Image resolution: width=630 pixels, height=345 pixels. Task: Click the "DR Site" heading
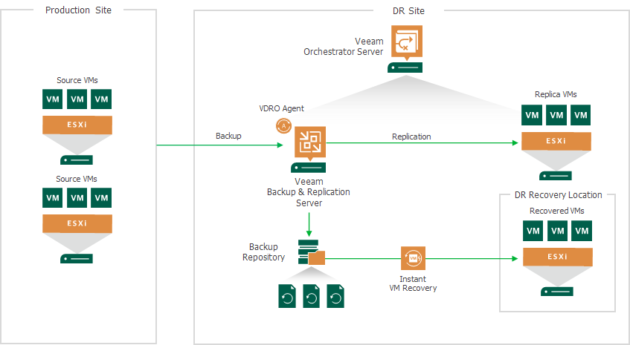click(408, 11)
